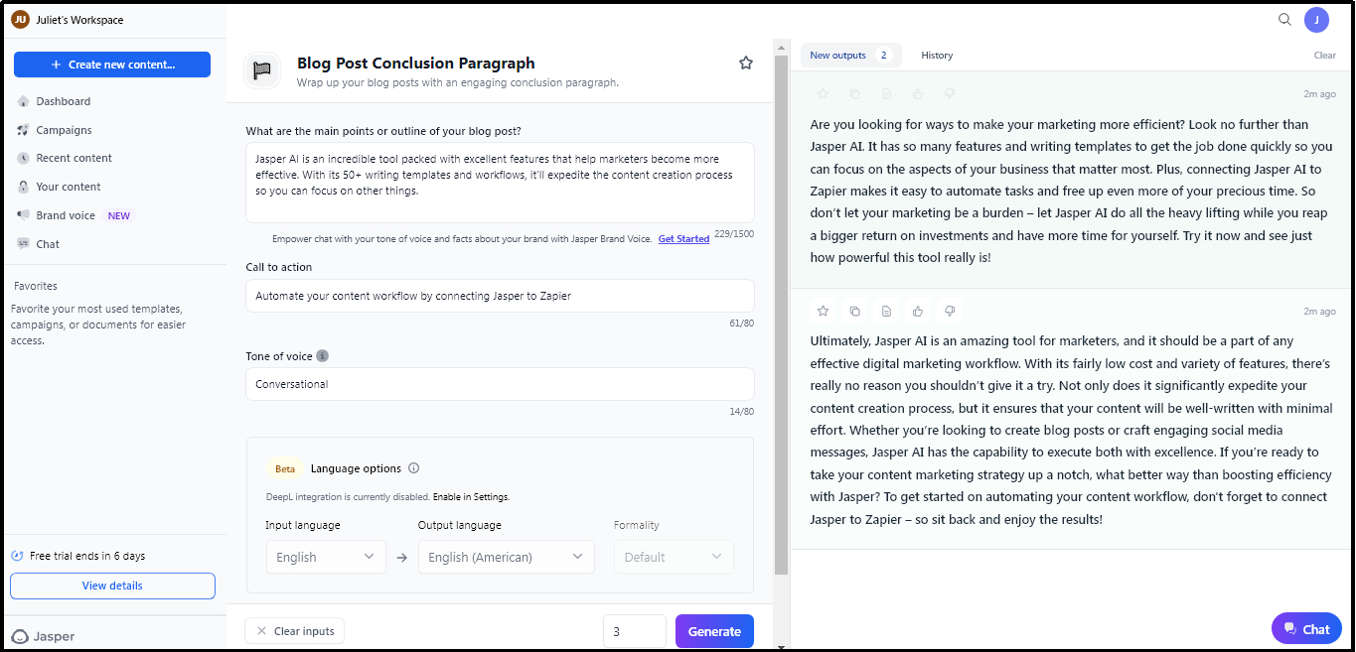Click the Call to action input field
The image size is (1356, 652).
pyautogui.click(x=500, y=296)
